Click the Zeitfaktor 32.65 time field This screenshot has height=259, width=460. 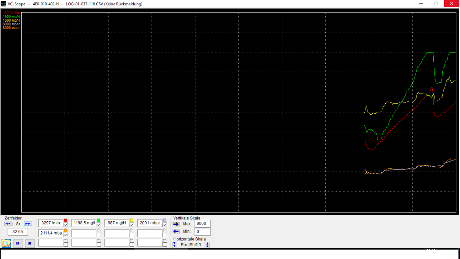(x=18, y=232)
